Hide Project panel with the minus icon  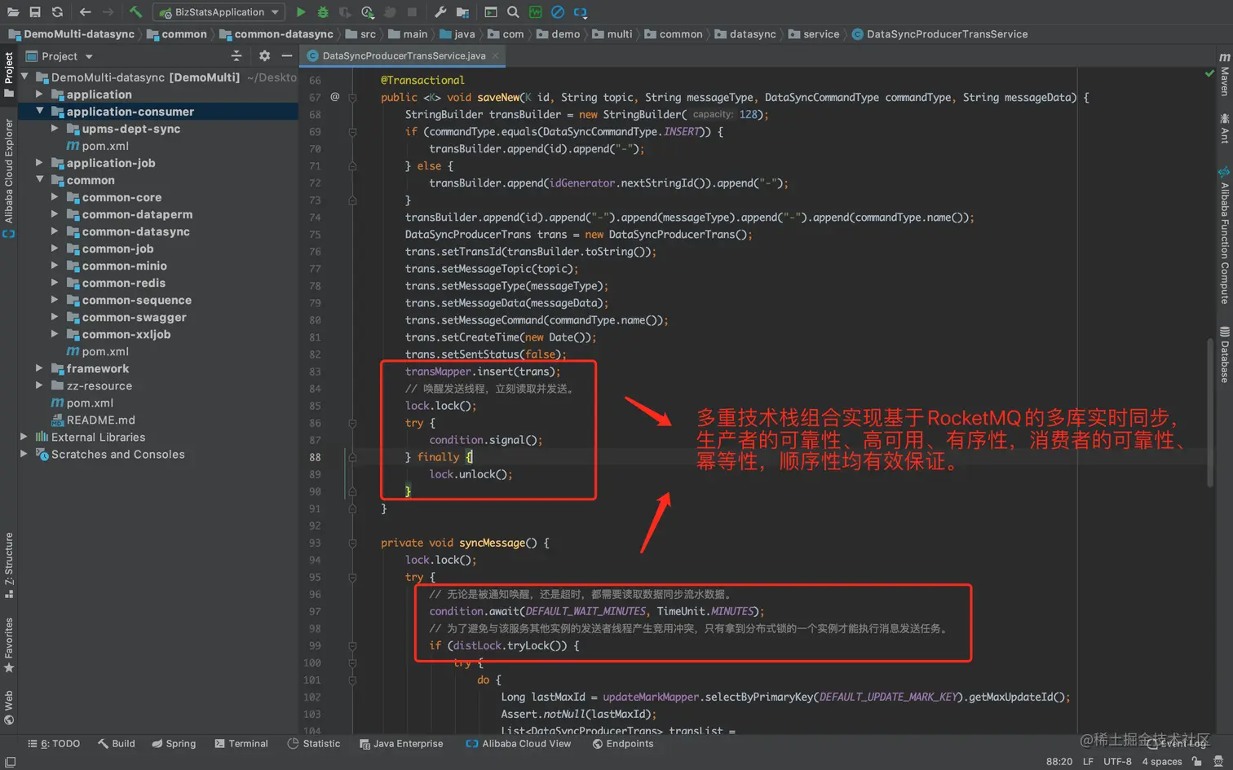point(286,55)
